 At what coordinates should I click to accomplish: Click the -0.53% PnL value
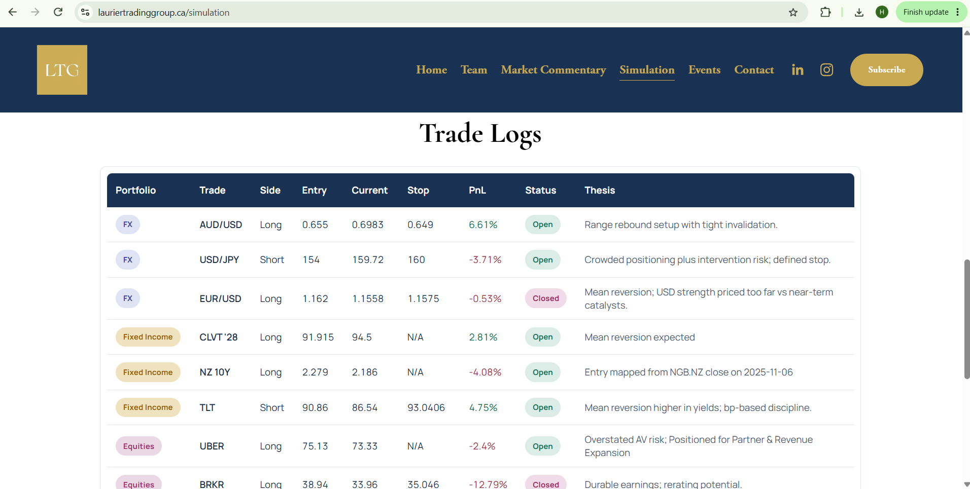coord(485,298)
